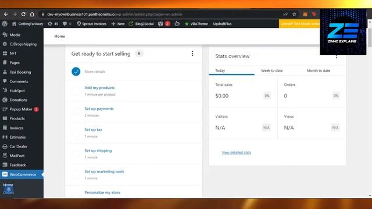Click the Visitors N/A stat card
This screenshot has height=209, width=372.
pos(243,123)
